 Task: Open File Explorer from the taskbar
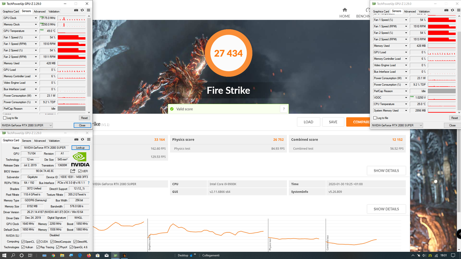tap(62, 255)
